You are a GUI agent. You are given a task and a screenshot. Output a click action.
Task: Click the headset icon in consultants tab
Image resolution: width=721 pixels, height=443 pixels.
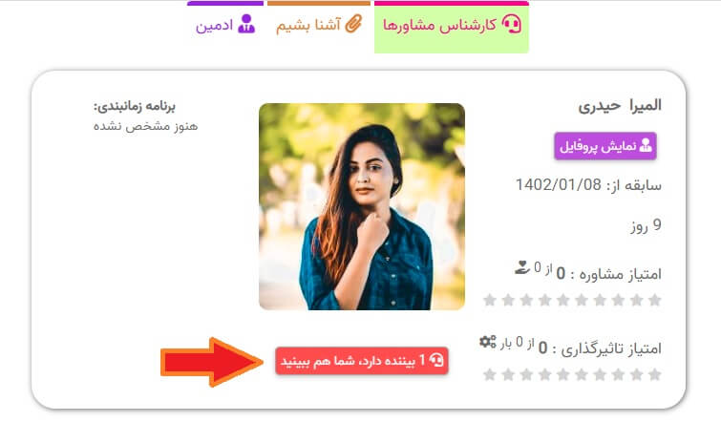pyautogui.click(x=511, y=24)
